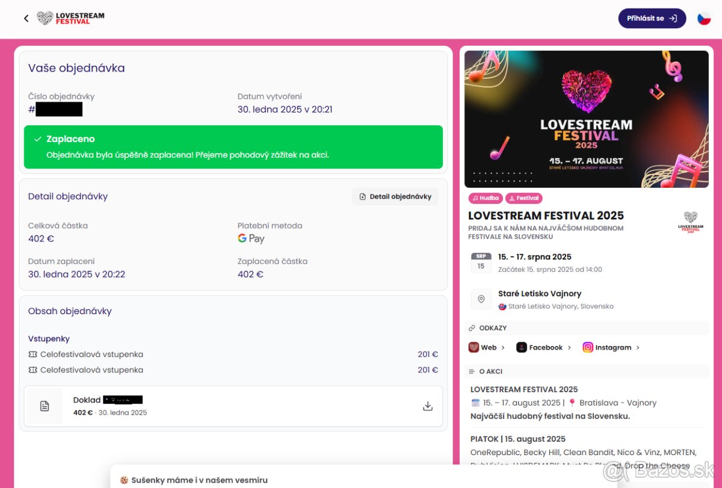Go back using the left chevron arrow
Screen dimensions: 722x488
26,18
